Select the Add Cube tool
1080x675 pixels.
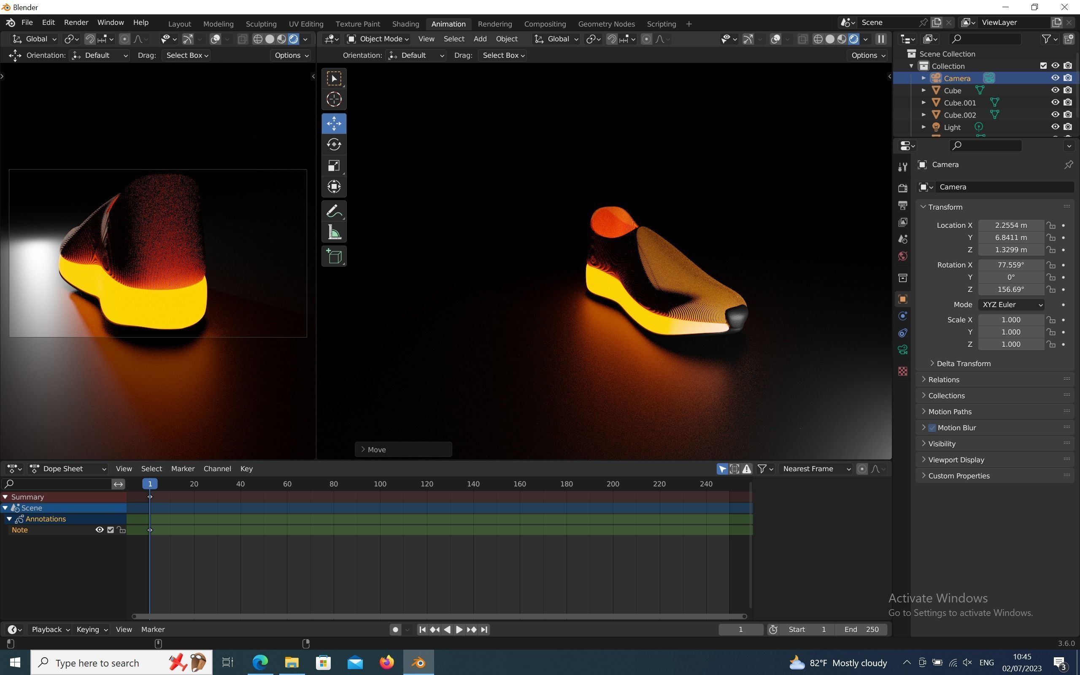[x=334, y=256]
